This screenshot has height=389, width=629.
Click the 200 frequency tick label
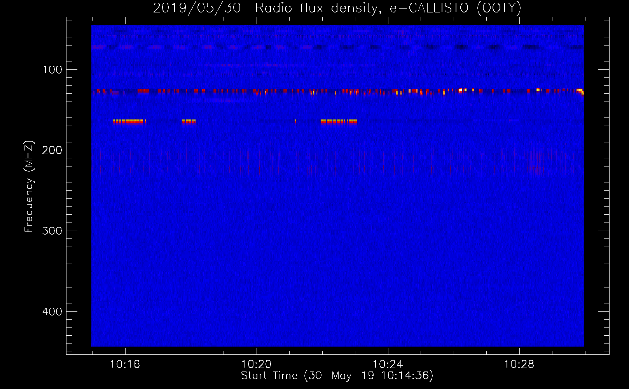coord(52,150)
